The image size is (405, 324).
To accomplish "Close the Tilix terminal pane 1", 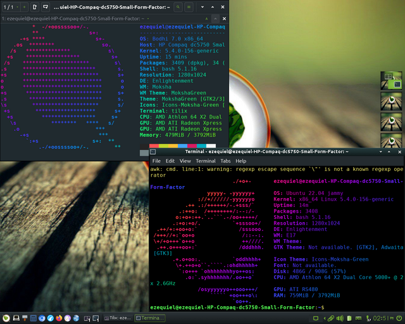I will click(224, 18).
